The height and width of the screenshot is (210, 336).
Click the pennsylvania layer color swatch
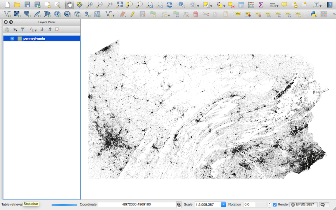tap(20, 38)
